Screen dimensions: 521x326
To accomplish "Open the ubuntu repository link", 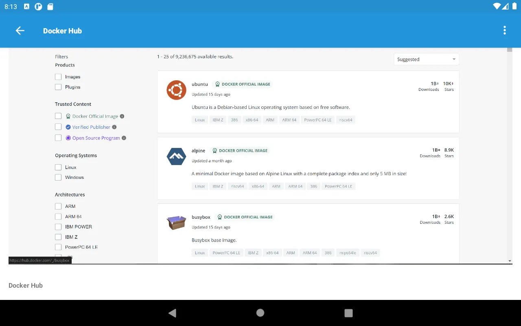I will 199,84.
